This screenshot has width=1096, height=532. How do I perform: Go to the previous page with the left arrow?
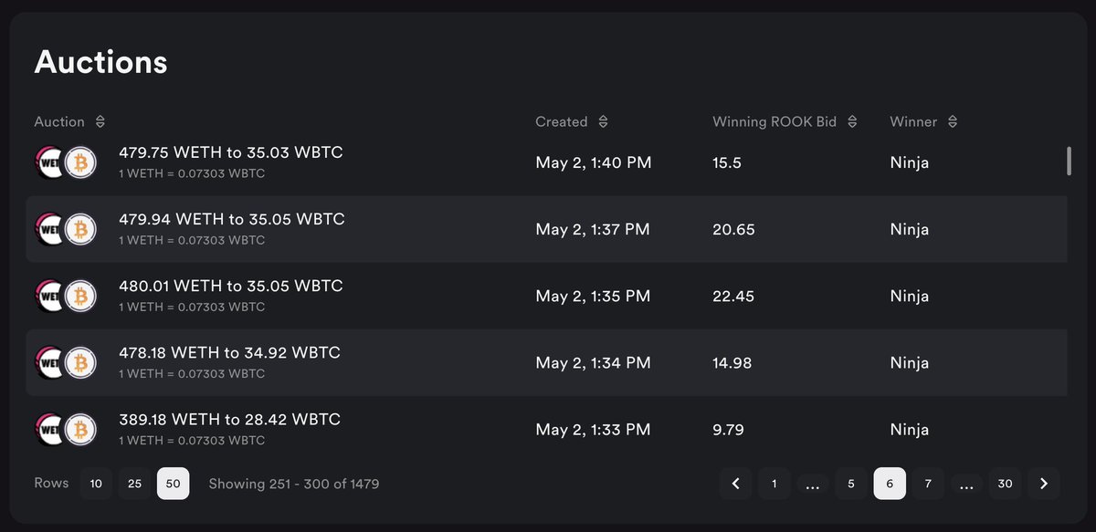735,484
